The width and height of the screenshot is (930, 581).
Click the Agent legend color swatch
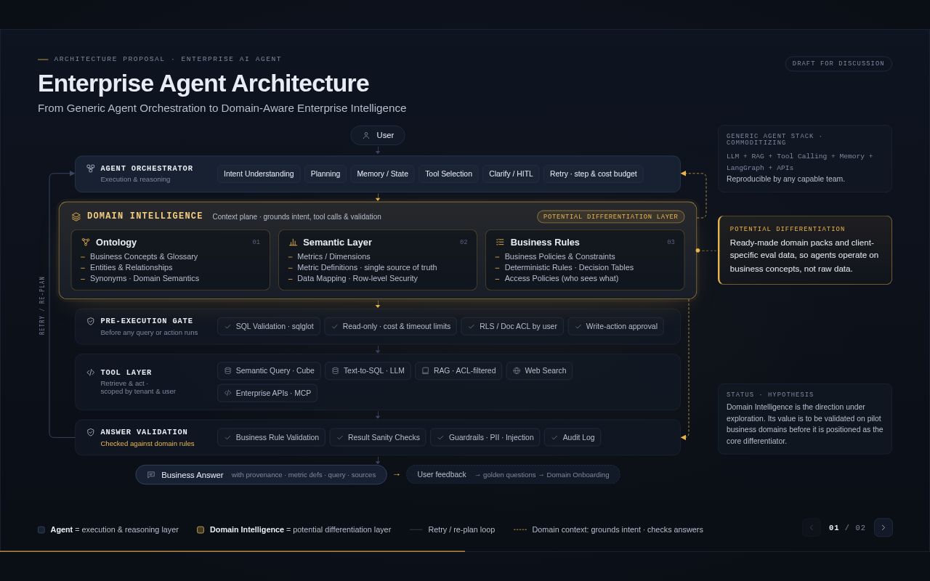pyautogui.click(x=41, y=530)
